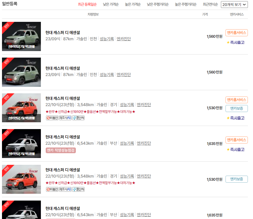Click 일반등록 section heading

pos(10,4)
